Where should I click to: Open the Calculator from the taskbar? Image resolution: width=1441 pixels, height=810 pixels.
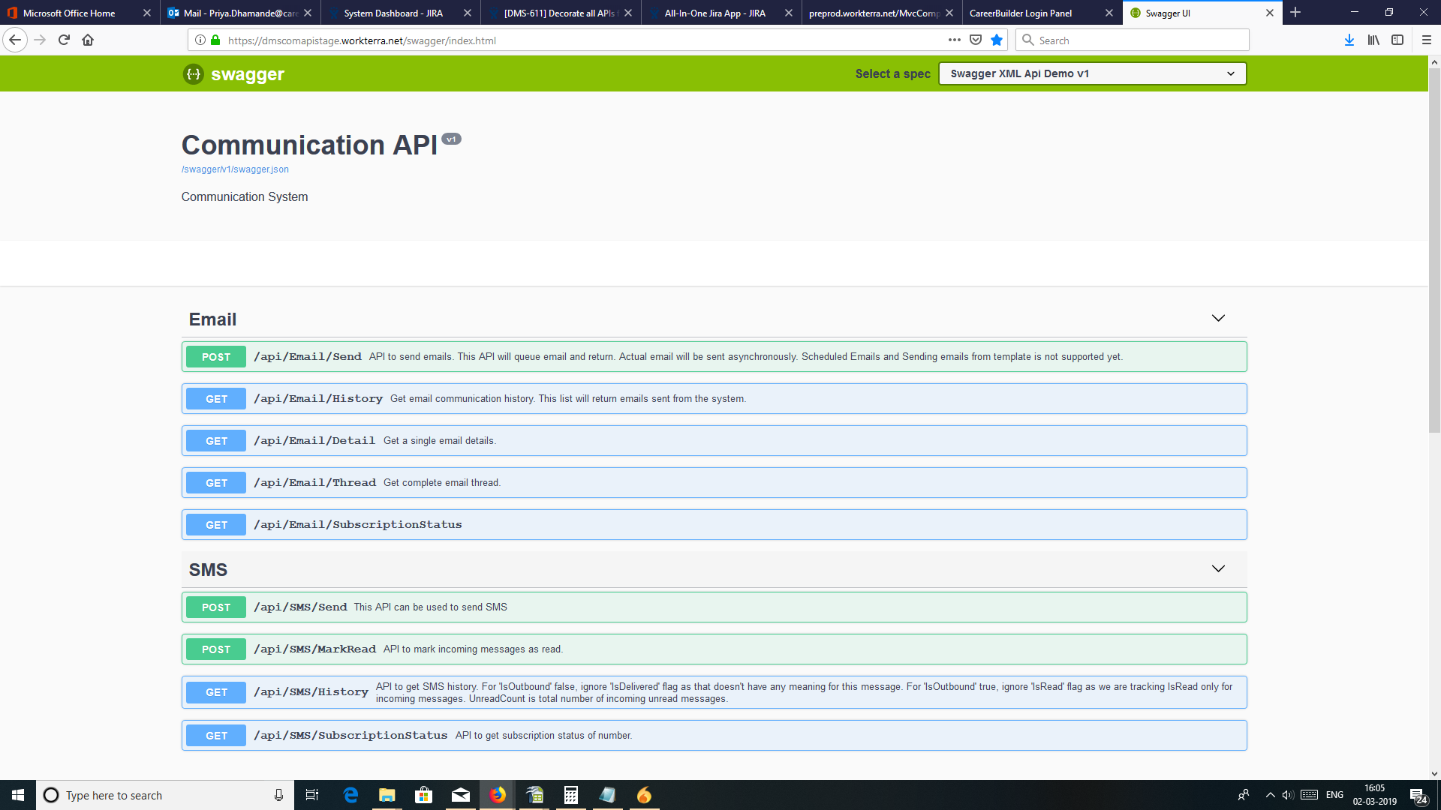[570, 795]
